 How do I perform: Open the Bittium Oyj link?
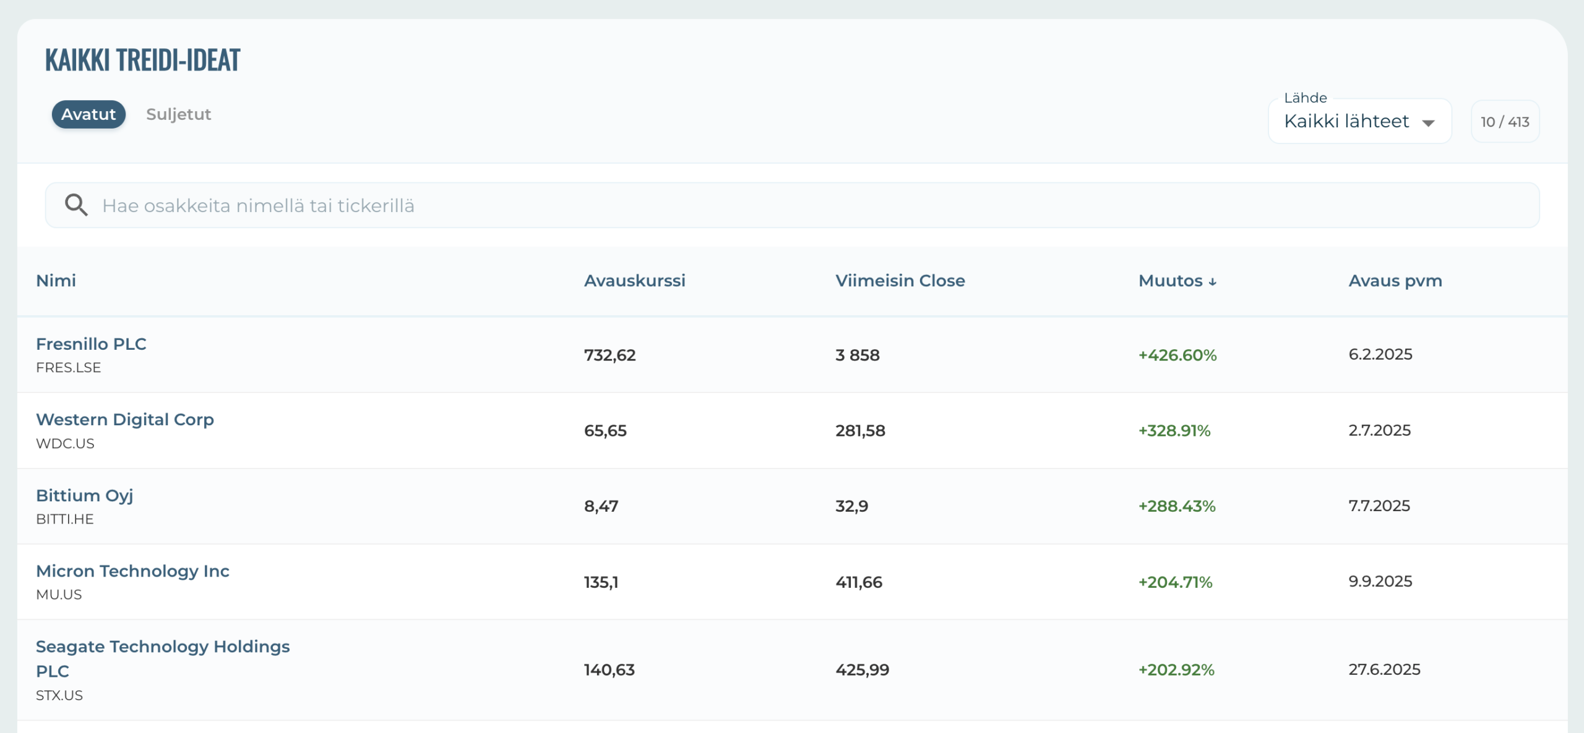[x=84, y=495]
